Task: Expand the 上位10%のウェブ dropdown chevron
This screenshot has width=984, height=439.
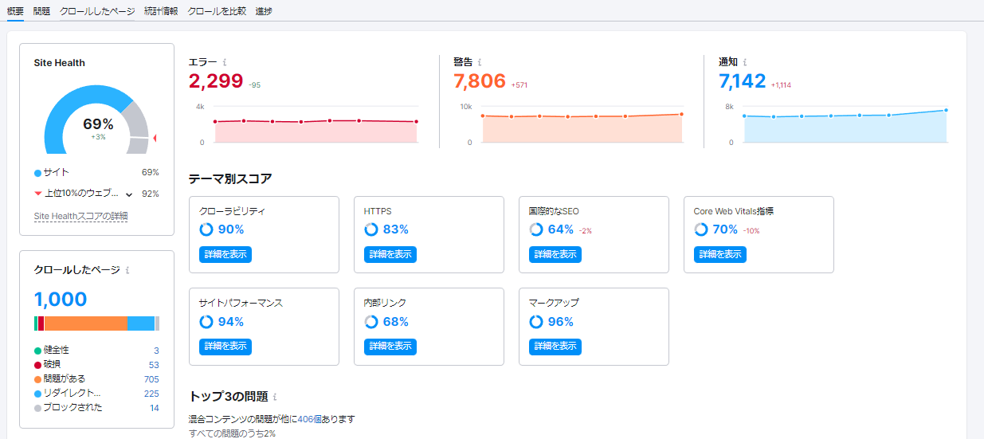Action: click(x=129, y=194)
